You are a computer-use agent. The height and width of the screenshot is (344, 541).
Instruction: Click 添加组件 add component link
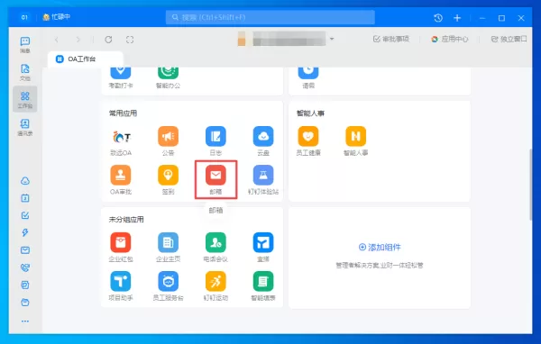point(380,247)
